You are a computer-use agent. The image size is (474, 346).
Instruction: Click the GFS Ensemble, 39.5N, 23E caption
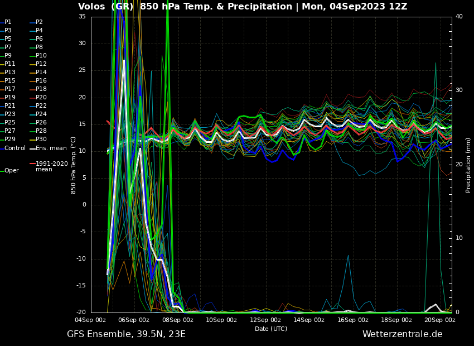126,334
